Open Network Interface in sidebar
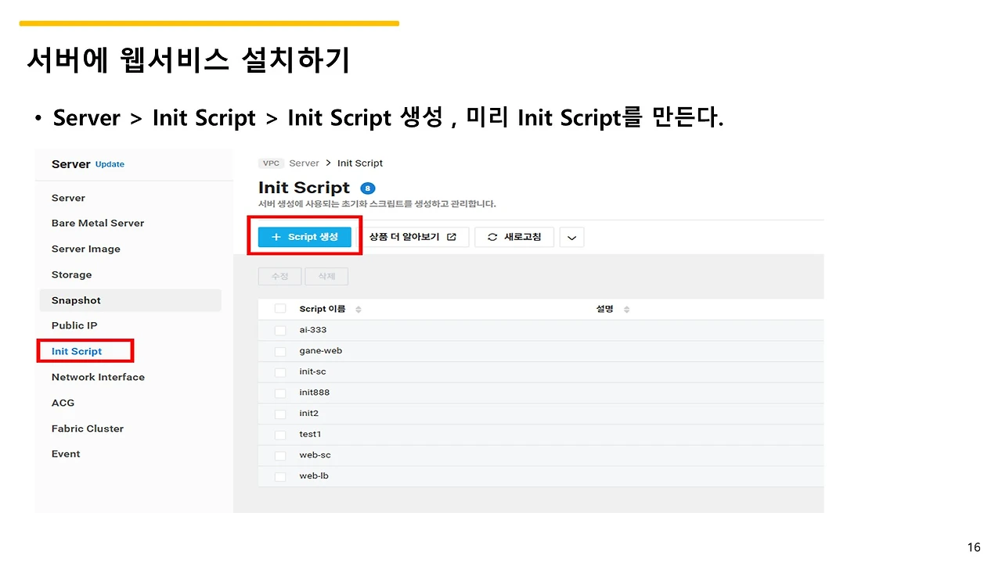This screenshot has height=563, width=1002. pos(98,377)
